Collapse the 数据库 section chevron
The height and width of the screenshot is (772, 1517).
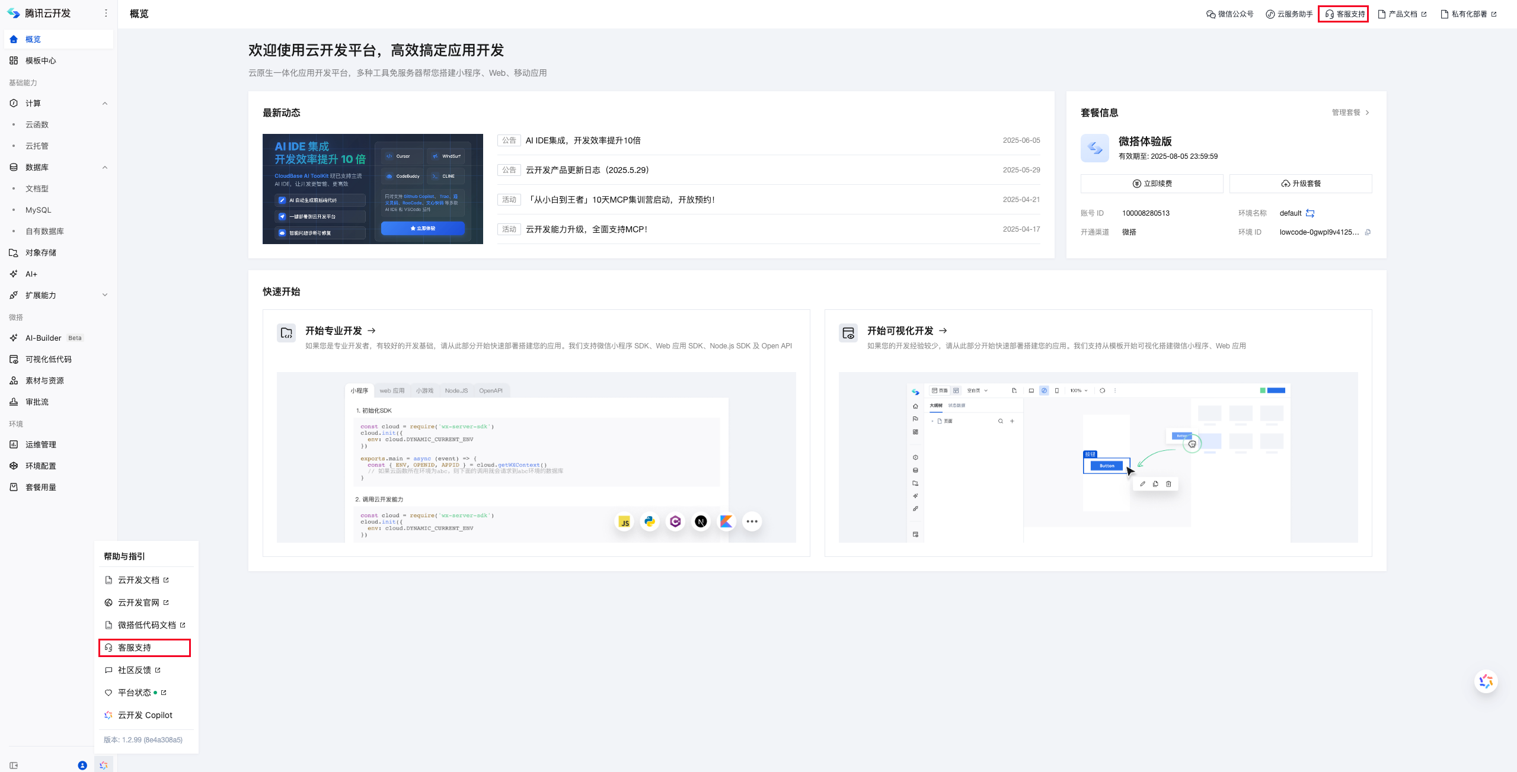pos(105,167)
